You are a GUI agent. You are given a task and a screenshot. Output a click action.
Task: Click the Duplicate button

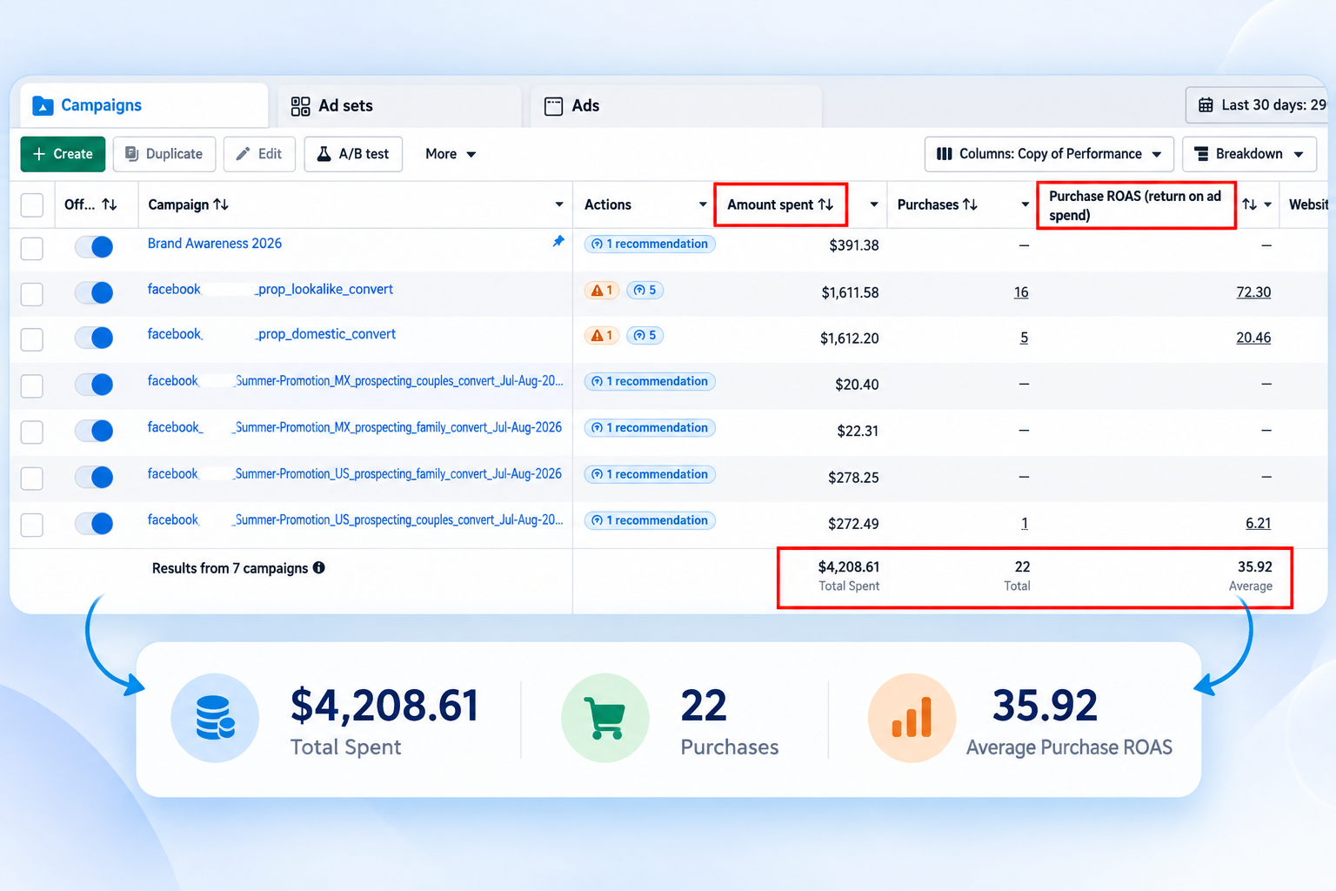point(164,154)
